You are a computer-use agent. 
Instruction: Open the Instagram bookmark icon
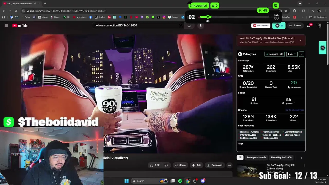coord(164,17)
